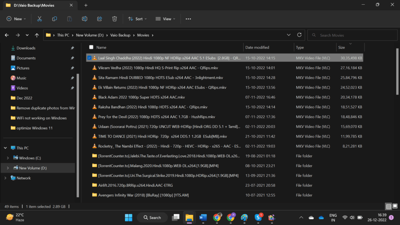The width and height of the screenshot is (400, 225).
Task: Click folder icon of Airlift.2016 row
Action: [95, 185]
